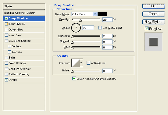
Task: Open the Bevel and Emboss settings
Action: tap(24, 41)
